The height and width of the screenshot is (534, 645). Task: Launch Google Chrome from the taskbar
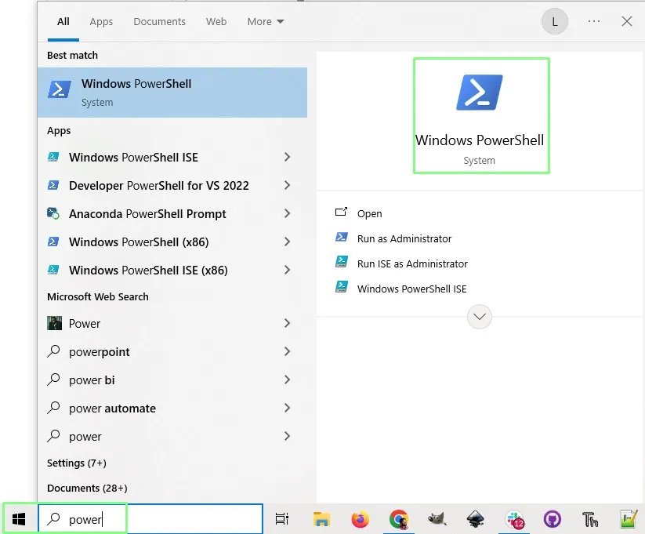(x=398, y=519)
